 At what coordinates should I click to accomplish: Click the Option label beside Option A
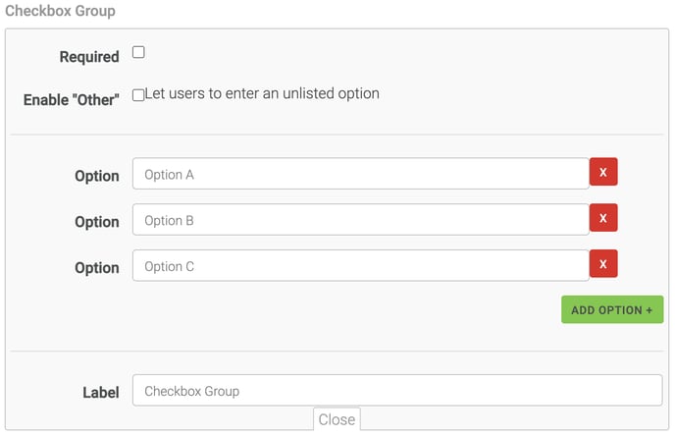coord(96,176)
